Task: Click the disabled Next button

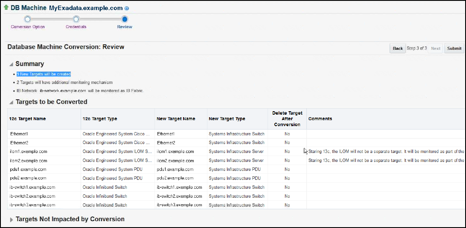Action: point(435,49)
